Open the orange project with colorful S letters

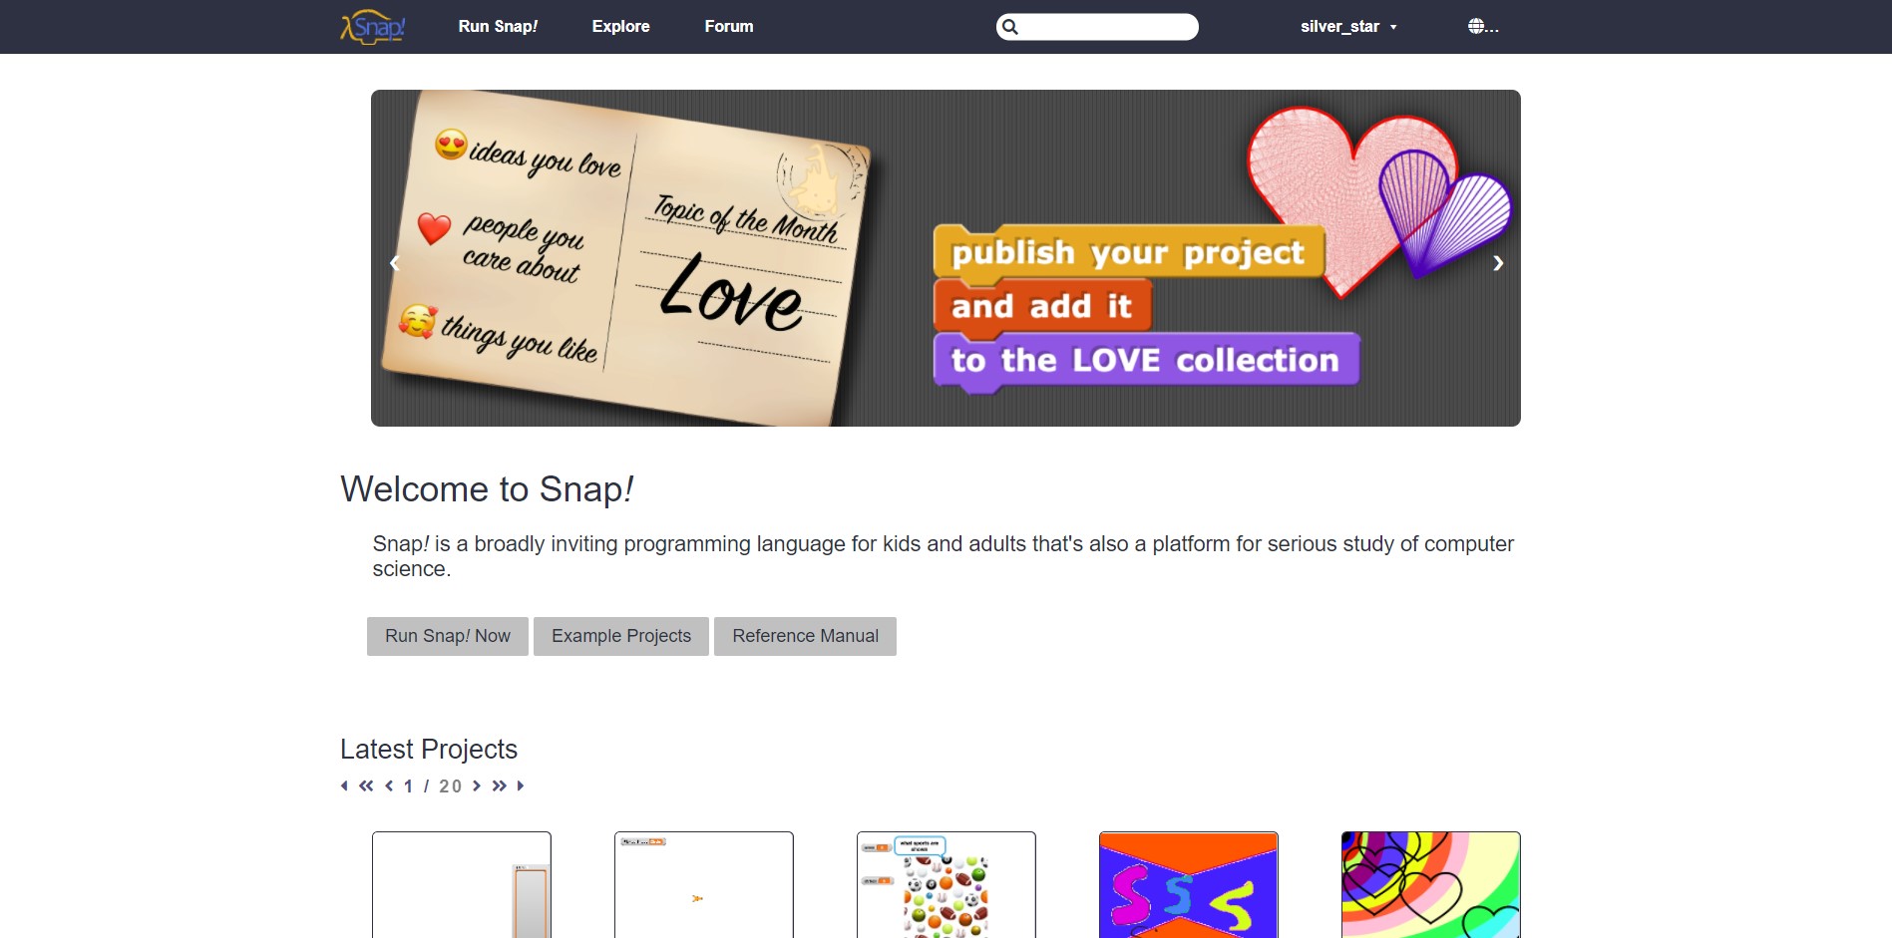tap(1187, 885)
